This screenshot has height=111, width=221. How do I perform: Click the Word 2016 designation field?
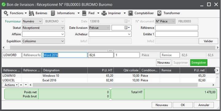65,55
